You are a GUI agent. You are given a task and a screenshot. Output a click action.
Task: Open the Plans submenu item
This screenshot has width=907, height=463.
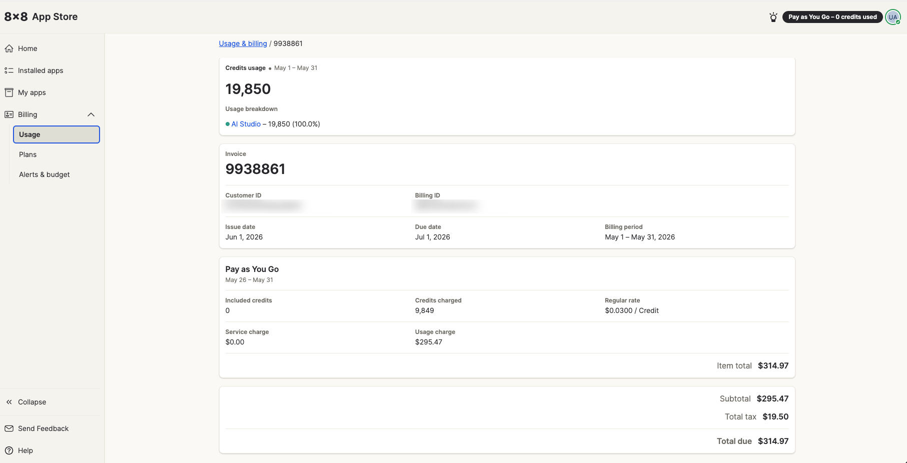tap(57, 154)
